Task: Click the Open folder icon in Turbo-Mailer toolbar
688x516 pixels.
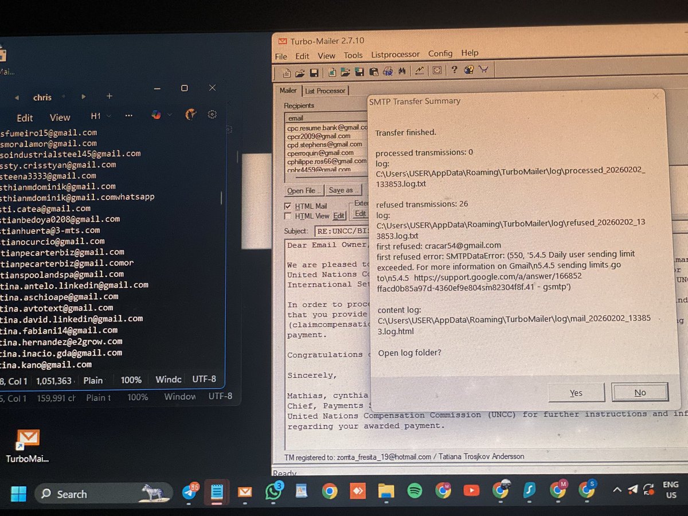Action: pyautogui.click(x=300, y=72)
